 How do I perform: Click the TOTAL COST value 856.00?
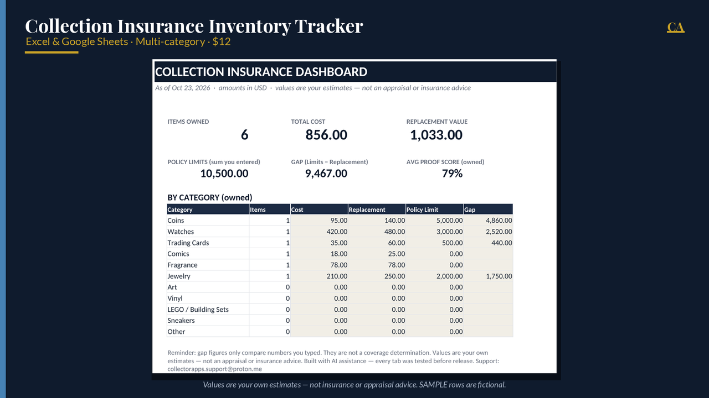(x=326, y=135)
